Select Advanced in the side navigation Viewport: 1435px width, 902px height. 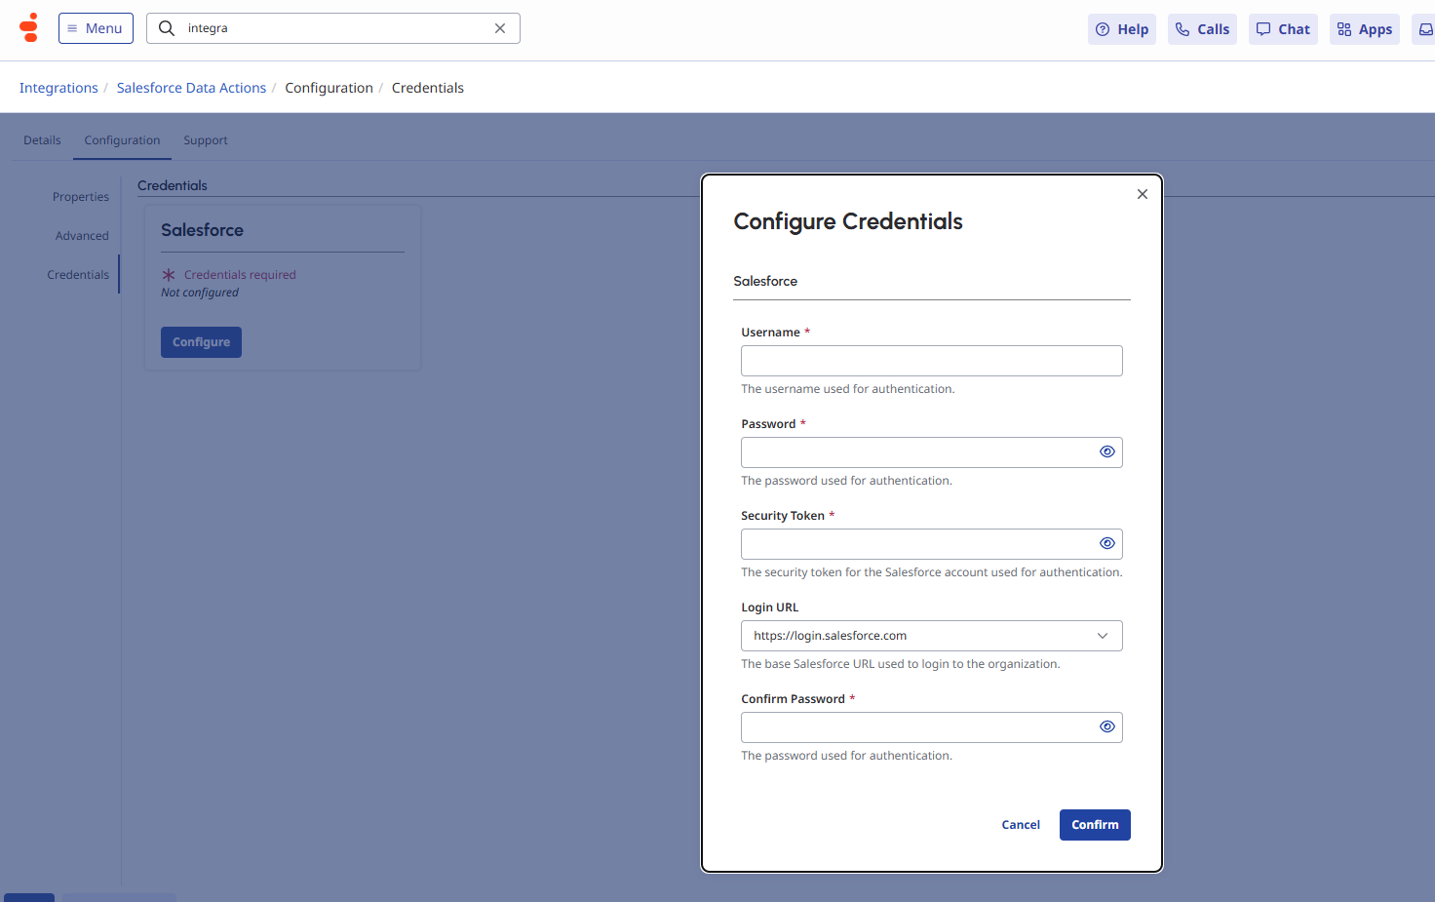pos(82,236)
